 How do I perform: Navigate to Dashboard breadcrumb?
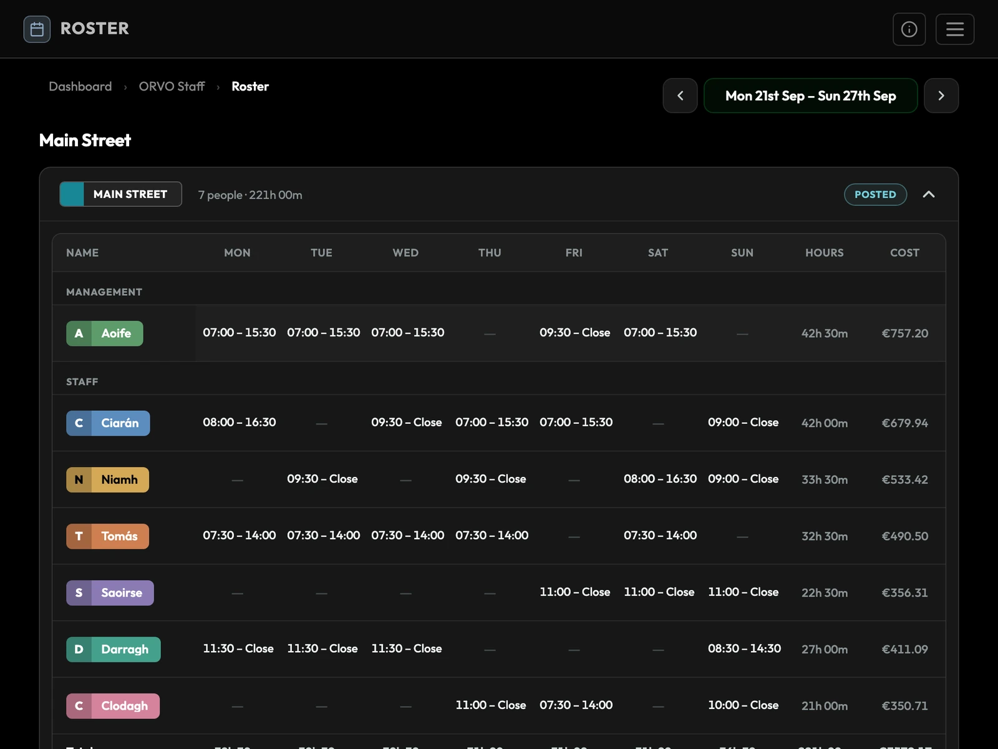(x=80, y=86)
